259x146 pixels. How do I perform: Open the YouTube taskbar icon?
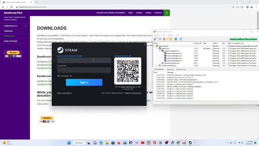point(143,143)
